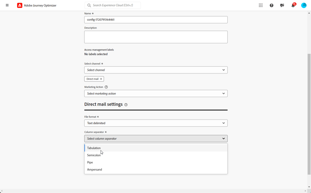
Task: Open the feedback chat icon
Action: [282, 5]
